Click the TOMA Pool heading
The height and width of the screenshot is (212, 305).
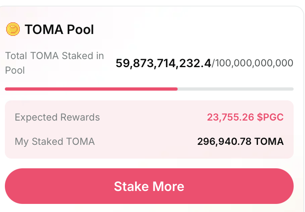[59, 30]
